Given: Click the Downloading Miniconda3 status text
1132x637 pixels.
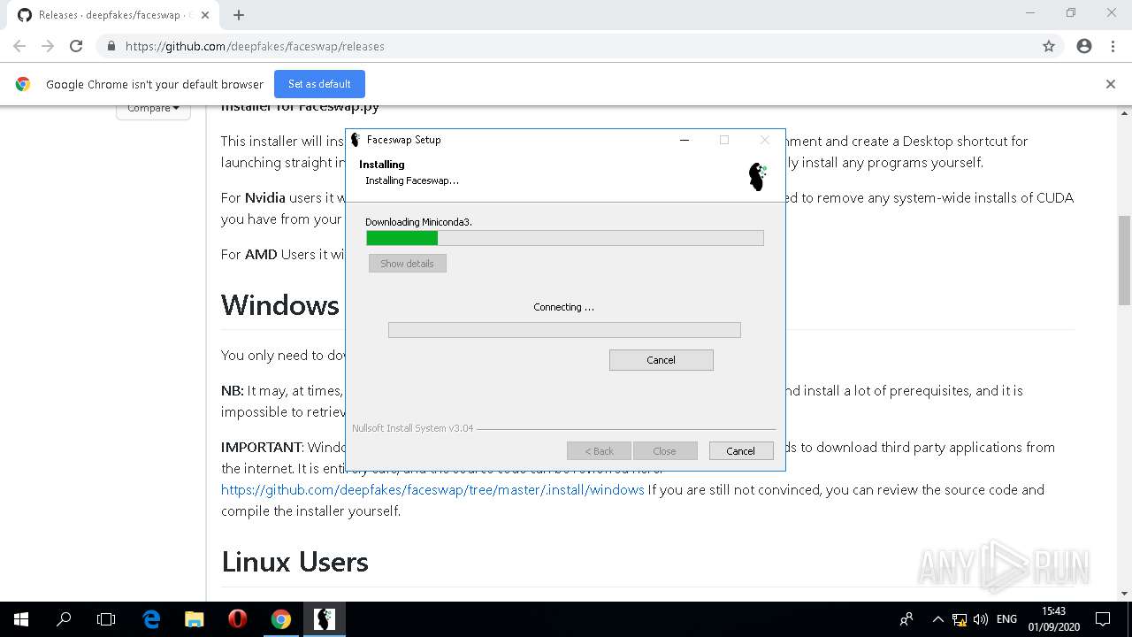Looking at the screenshot, I should tap(418, 222).
